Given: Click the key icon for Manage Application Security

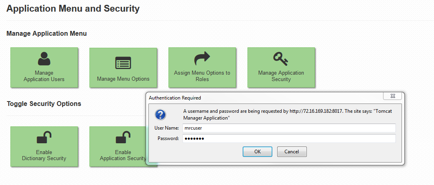Looking at the screenshot, I should tap(281, 59).
